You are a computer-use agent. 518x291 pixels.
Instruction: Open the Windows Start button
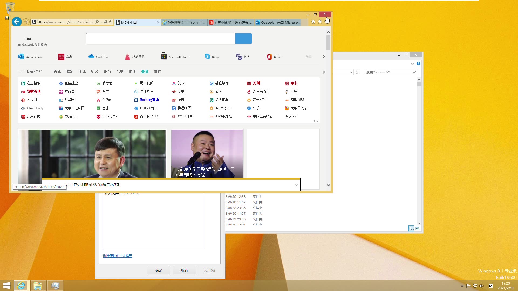(6, 286)
